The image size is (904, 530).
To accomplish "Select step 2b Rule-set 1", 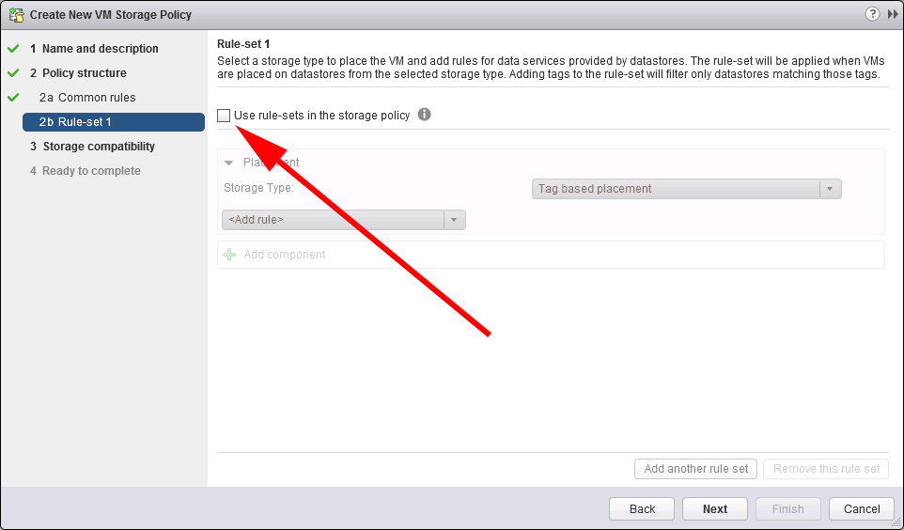I will point(114,121).
